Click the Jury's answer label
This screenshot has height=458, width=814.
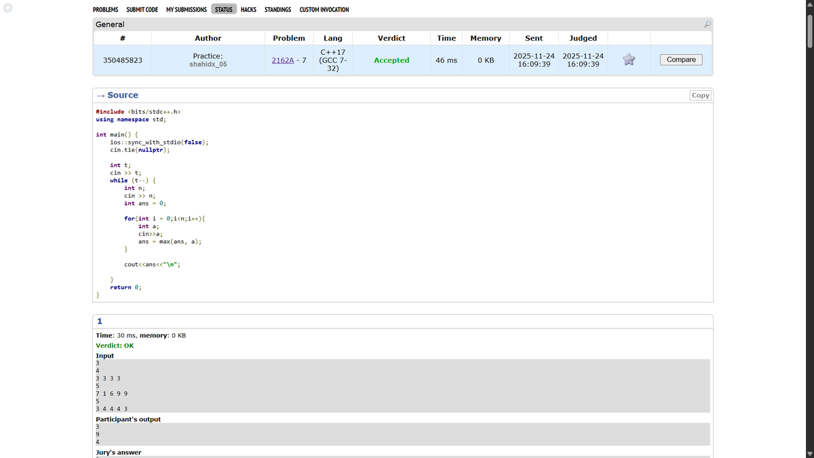pos(119,452)
